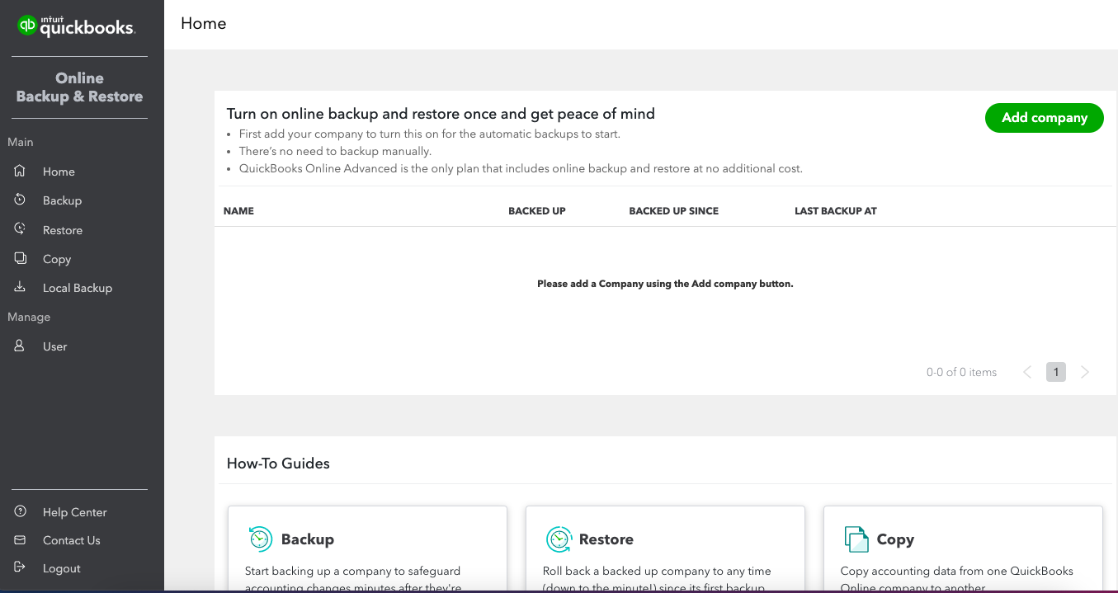Click 'First add your company' bullet text

[x=429, y=134]
